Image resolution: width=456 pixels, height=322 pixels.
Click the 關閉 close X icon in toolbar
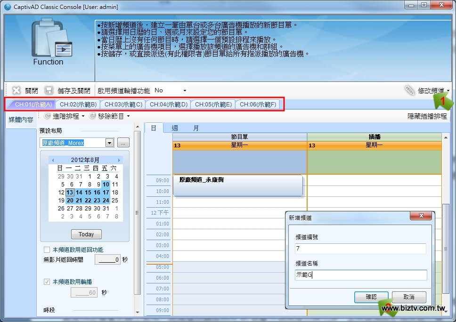pyautogui.click(x=16, y=90)
